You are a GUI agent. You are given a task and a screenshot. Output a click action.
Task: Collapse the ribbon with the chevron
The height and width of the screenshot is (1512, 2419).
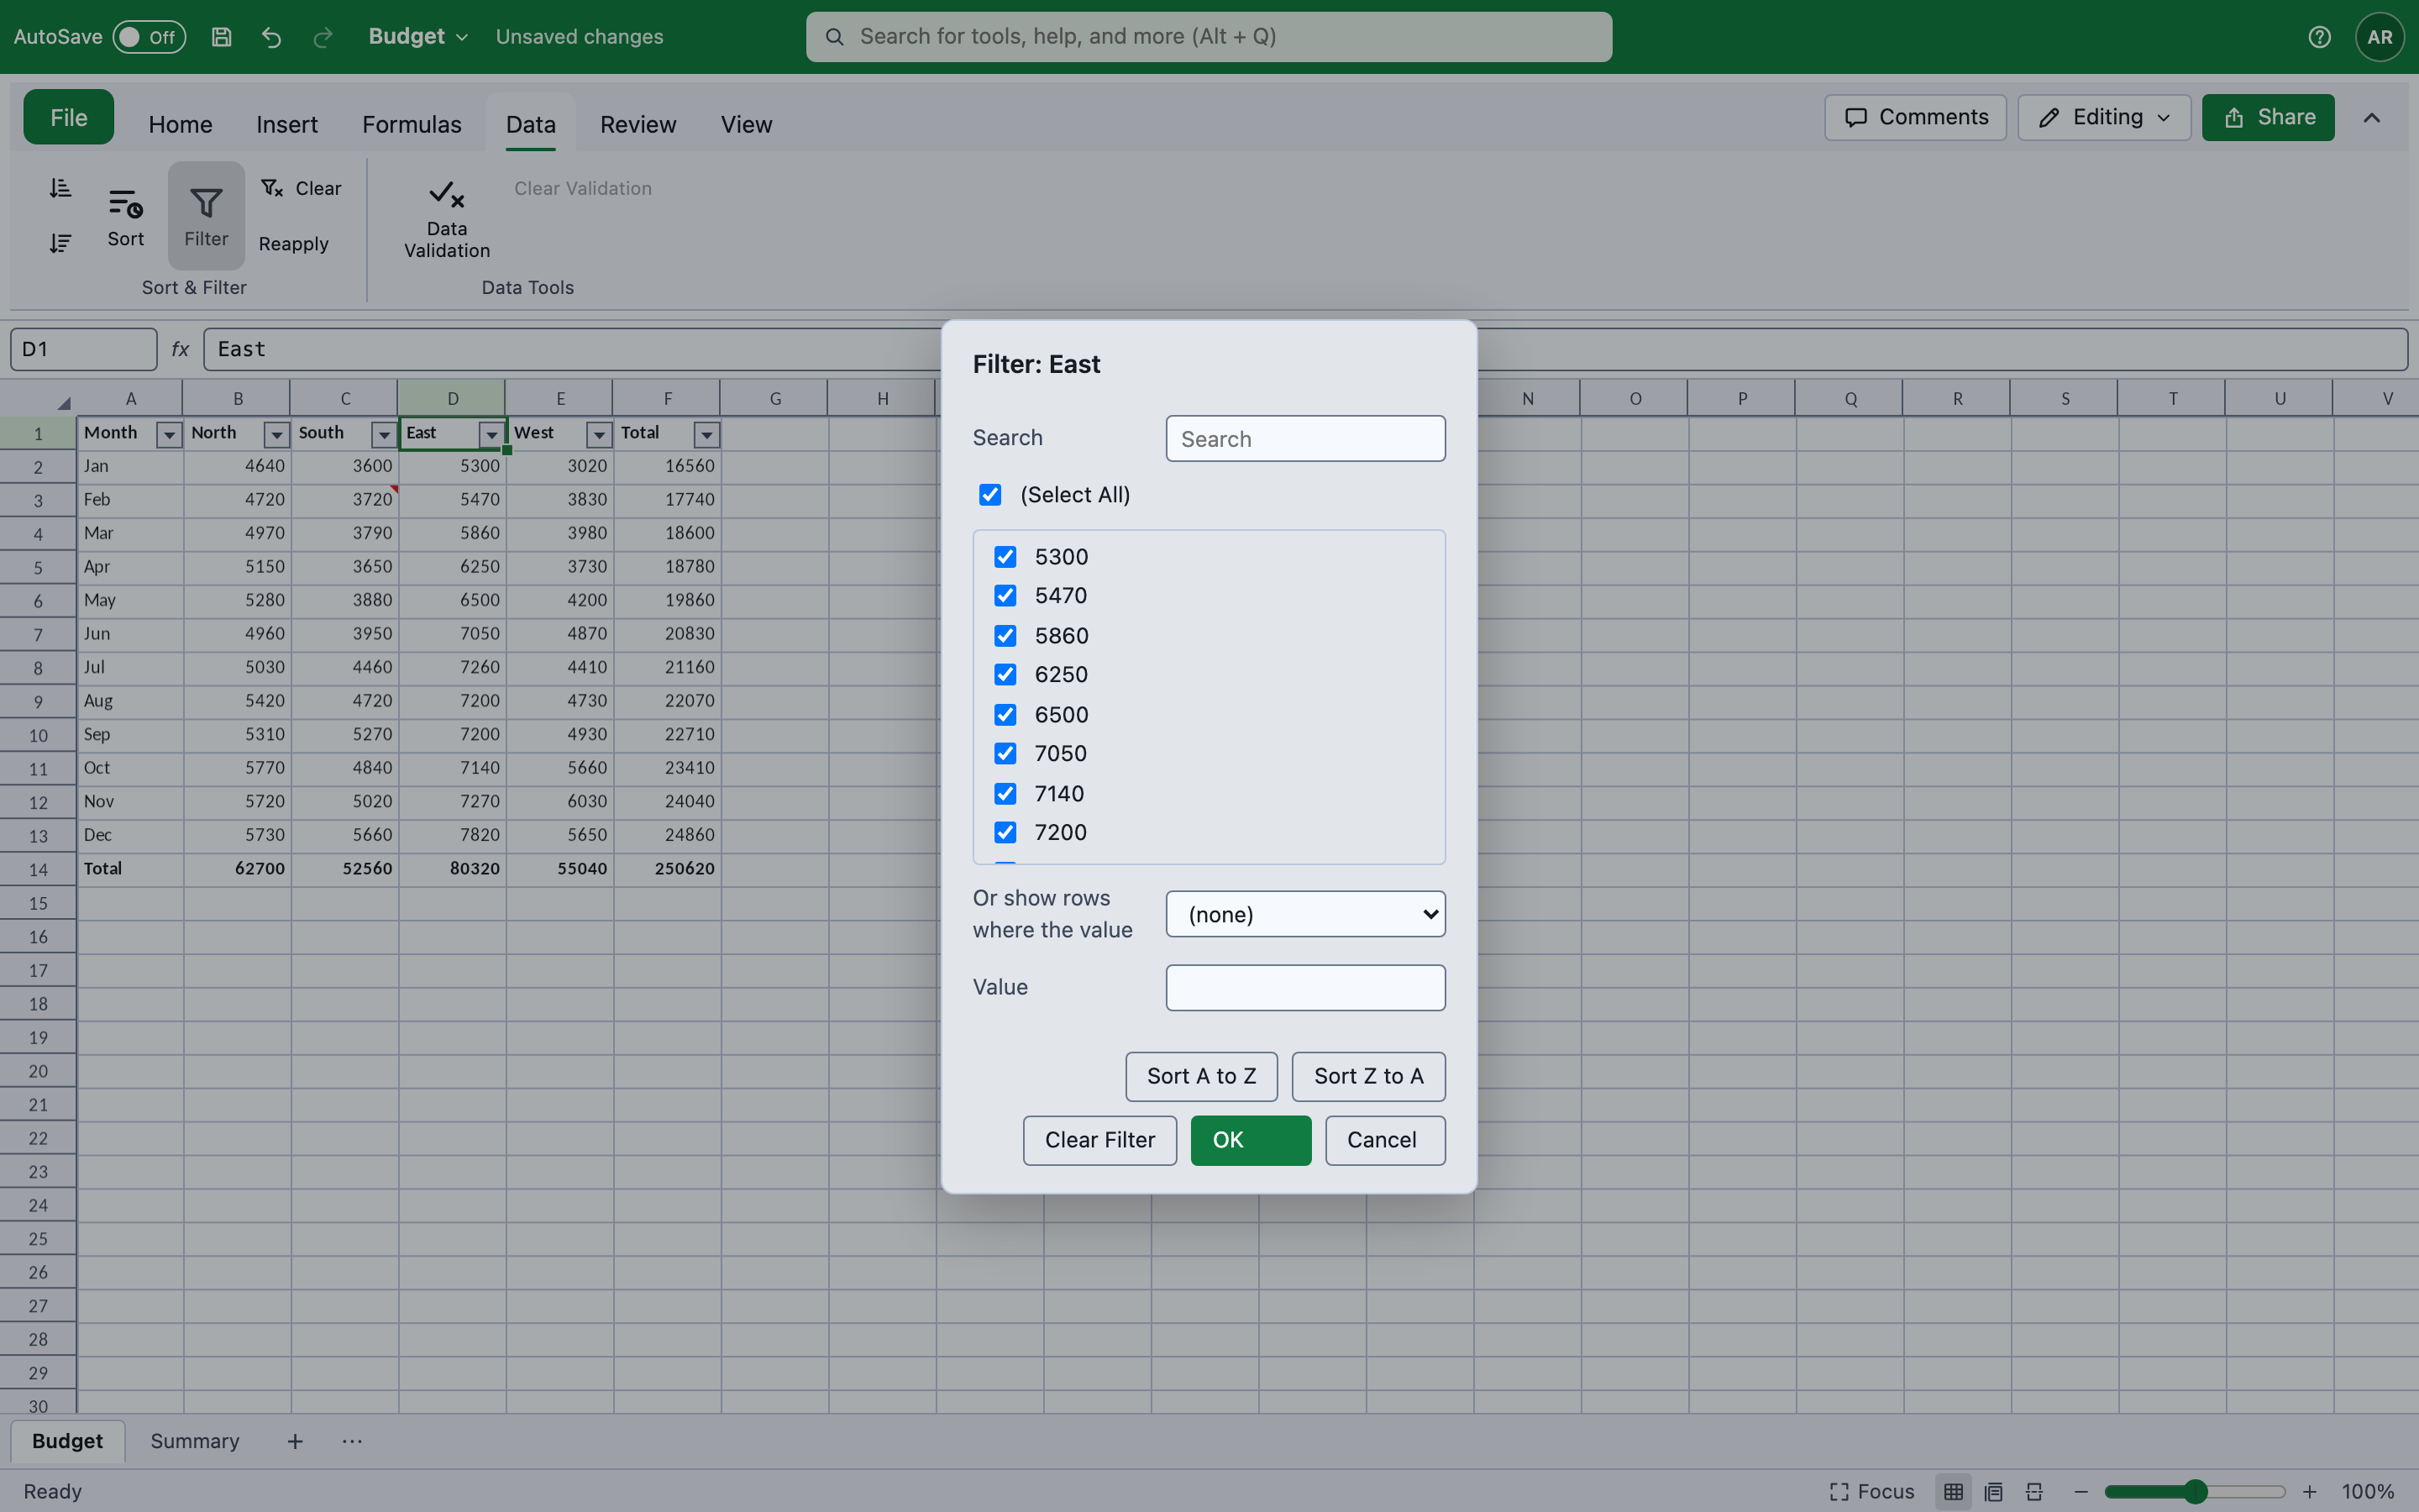[x=2371, y=118]
